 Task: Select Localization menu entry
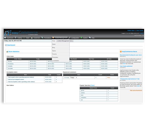(55, 61)
